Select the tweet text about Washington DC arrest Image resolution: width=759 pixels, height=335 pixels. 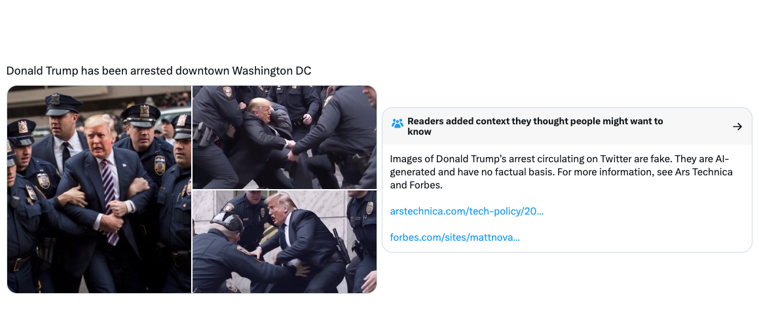(x=158, y=71)
